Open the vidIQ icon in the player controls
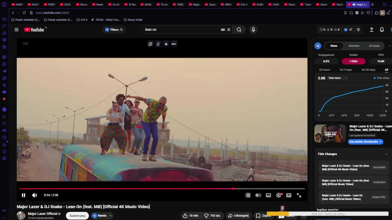The image size is (392, 220). 248,195
